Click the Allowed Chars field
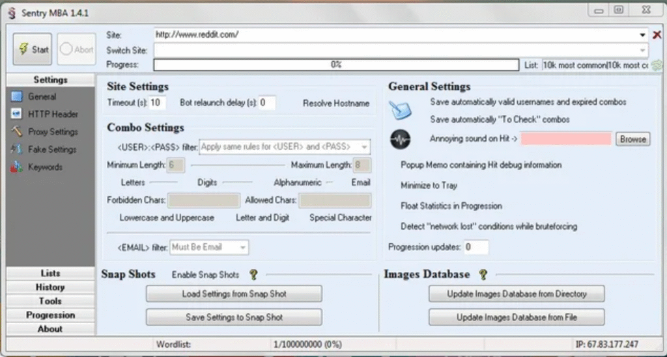Screen dimensions: 667x357 [335, 200]
